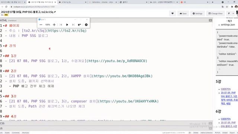The height and width of the screenshot is (134, 238).
Task: Expand the chevron next to the pin icon
Action: pos(233,13)
